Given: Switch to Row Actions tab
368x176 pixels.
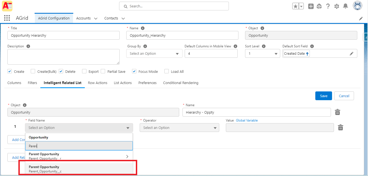Looking at the screenshot, I should [98, 83].
